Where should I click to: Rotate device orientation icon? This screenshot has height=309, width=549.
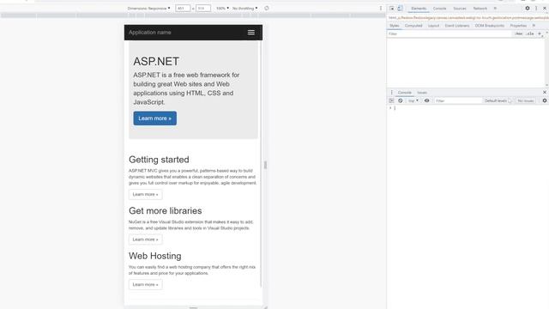(267, 8)
